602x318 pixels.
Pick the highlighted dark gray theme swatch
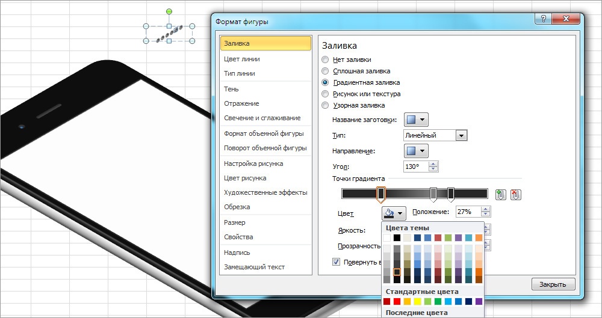coord(397,272)
